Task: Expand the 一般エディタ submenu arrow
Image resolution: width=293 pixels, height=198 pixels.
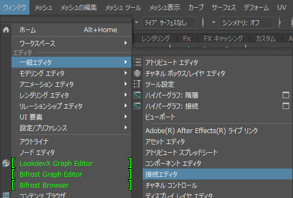Action: [126, 62]
